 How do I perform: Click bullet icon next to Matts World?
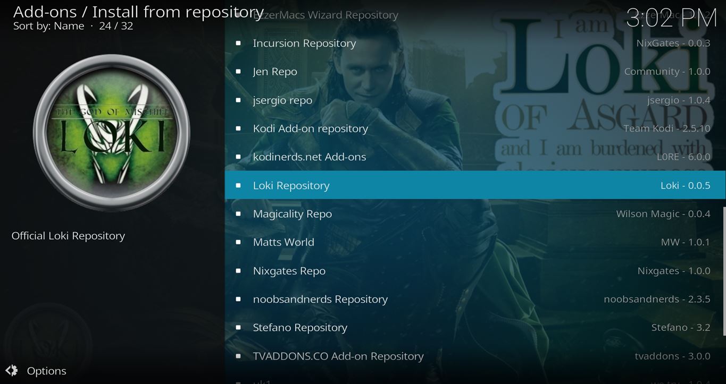(238, 242)
